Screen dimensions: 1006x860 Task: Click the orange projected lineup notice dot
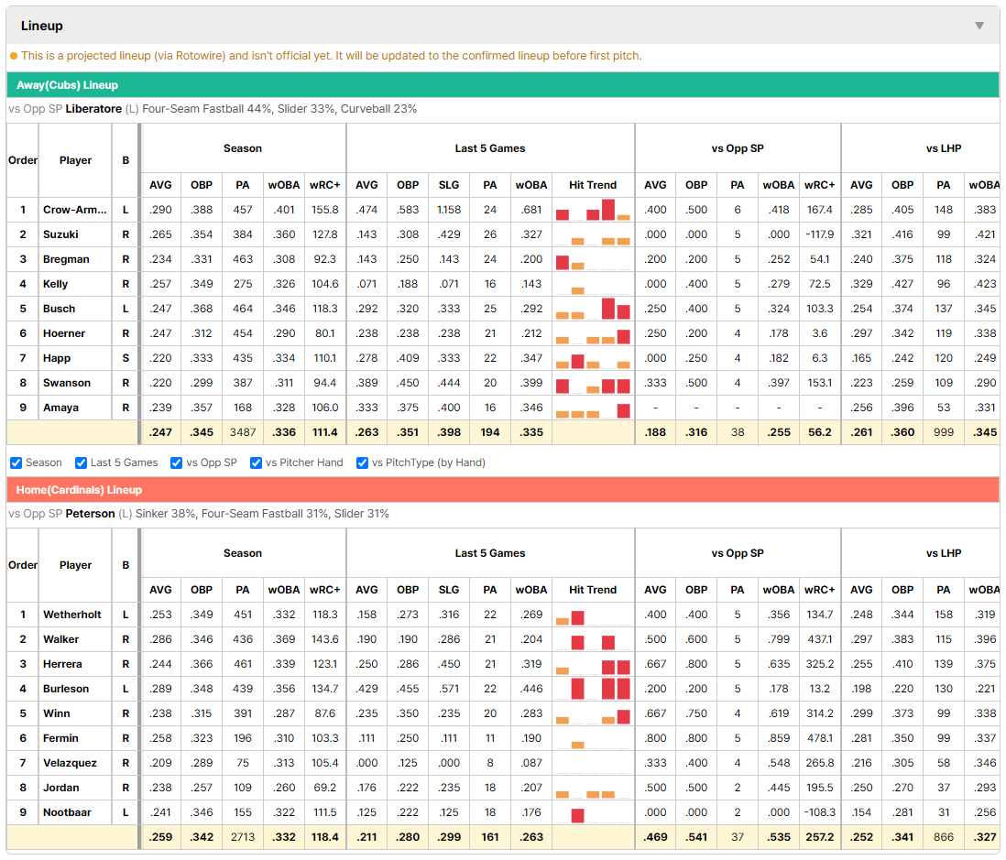click(14, 56)
